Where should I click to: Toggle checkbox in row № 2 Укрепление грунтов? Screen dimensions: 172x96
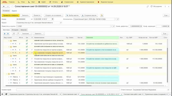point(27,44)
